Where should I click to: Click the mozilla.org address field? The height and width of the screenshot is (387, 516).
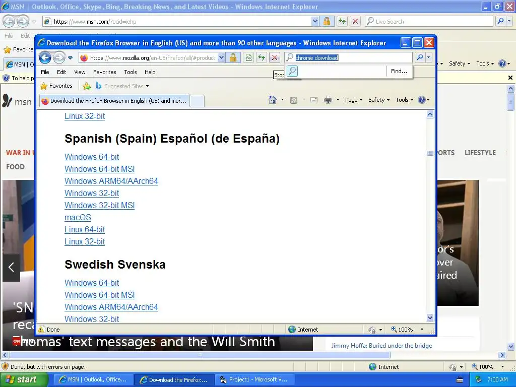[152, 58]
